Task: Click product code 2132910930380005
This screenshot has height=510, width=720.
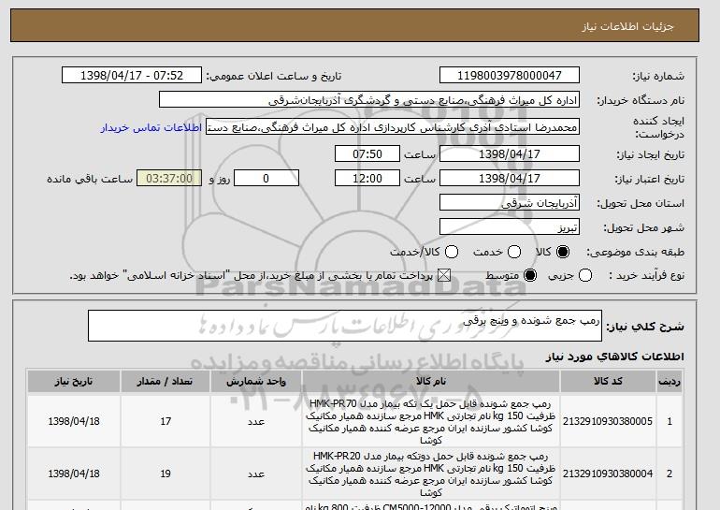Action: pos(608,421)
